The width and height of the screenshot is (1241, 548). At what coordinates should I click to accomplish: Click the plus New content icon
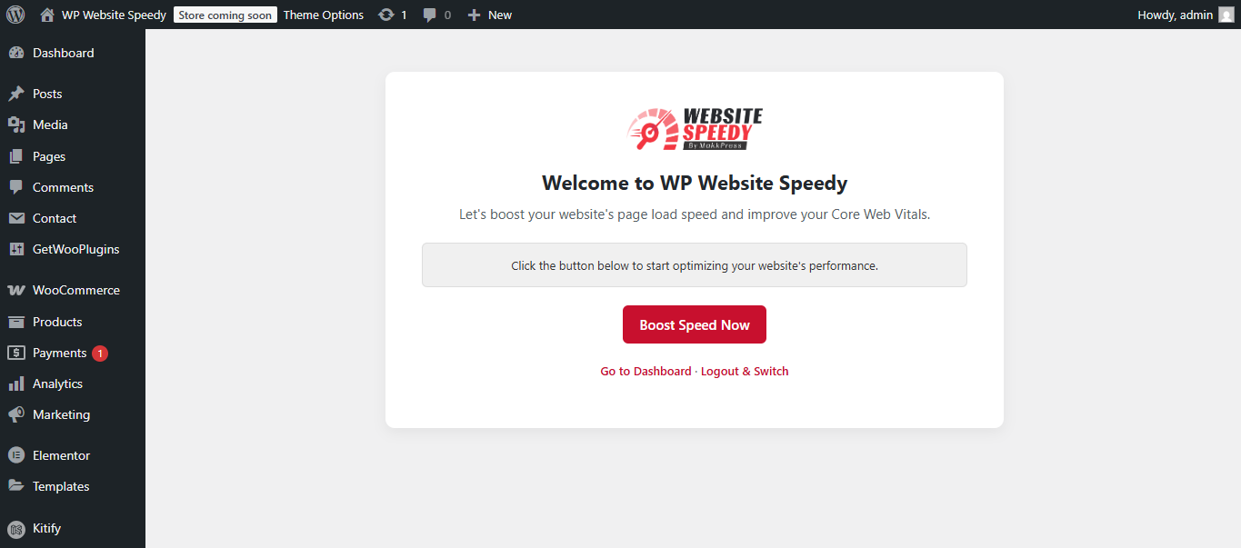tap(474, 15)
